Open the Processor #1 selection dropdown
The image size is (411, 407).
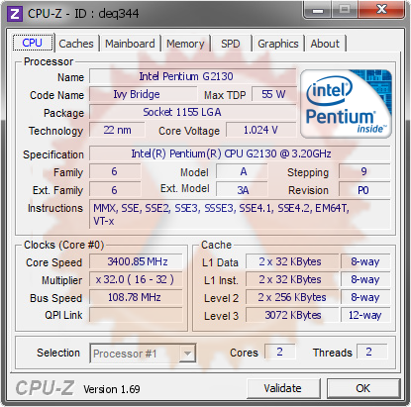click(x=143, y=354)
